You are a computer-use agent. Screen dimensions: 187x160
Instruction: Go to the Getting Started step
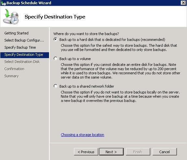(x=16, y=33)
